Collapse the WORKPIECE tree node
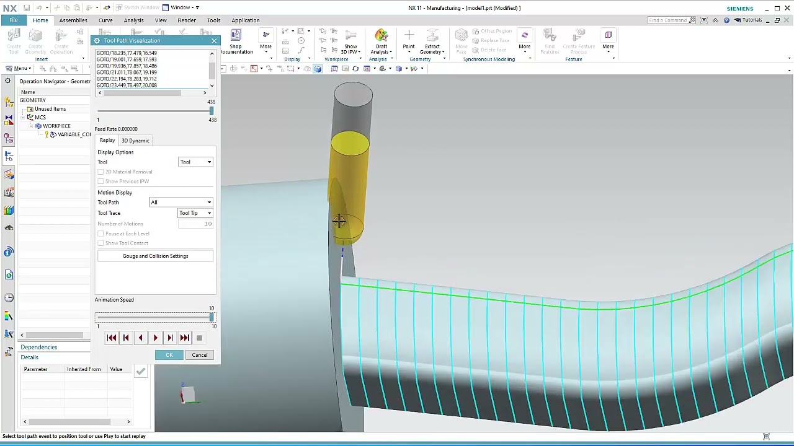The height and width of the screenshot is (446, 794). [x=31, y=126]
